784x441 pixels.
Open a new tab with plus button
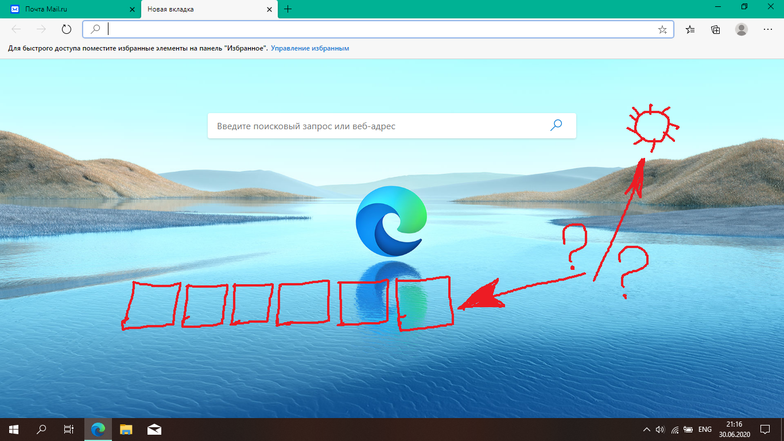[288, 9]
